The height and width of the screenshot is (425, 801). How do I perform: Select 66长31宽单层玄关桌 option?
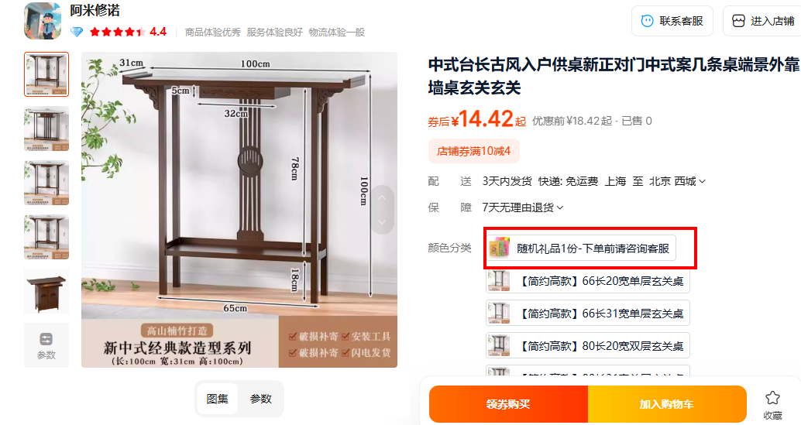click(x=587, y=314)
